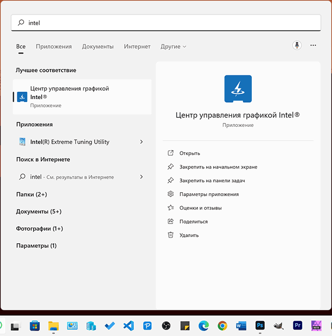Screen dimensions: 332x336
Task: Select the Intel graphics center best-match result
Action: coord(82,97)
